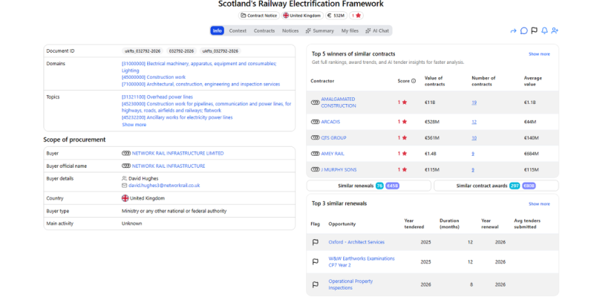Click the Score info icon
Screen dimensions: 594x297
pyautogui.click(x=414, y=81)
